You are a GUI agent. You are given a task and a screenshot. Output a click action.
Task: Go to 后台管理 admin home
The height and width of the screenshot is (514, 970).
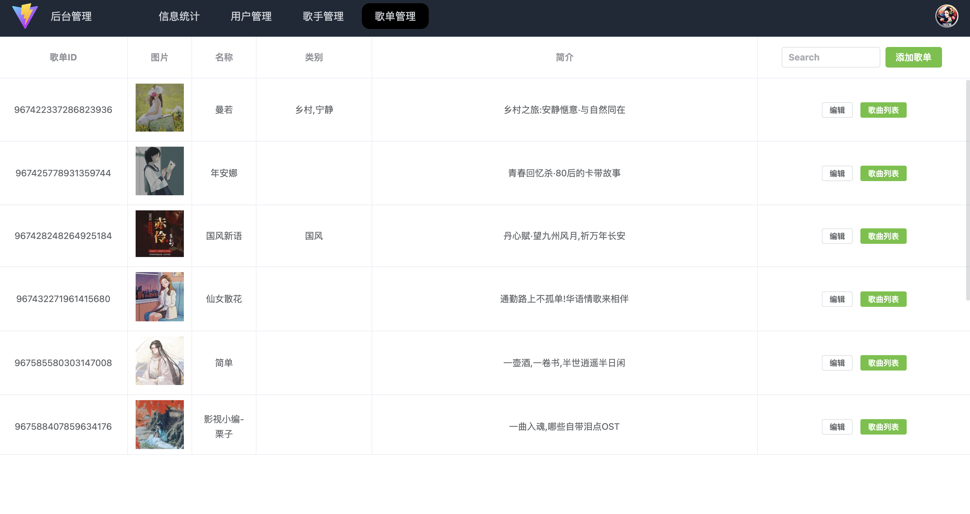(71, 17)
